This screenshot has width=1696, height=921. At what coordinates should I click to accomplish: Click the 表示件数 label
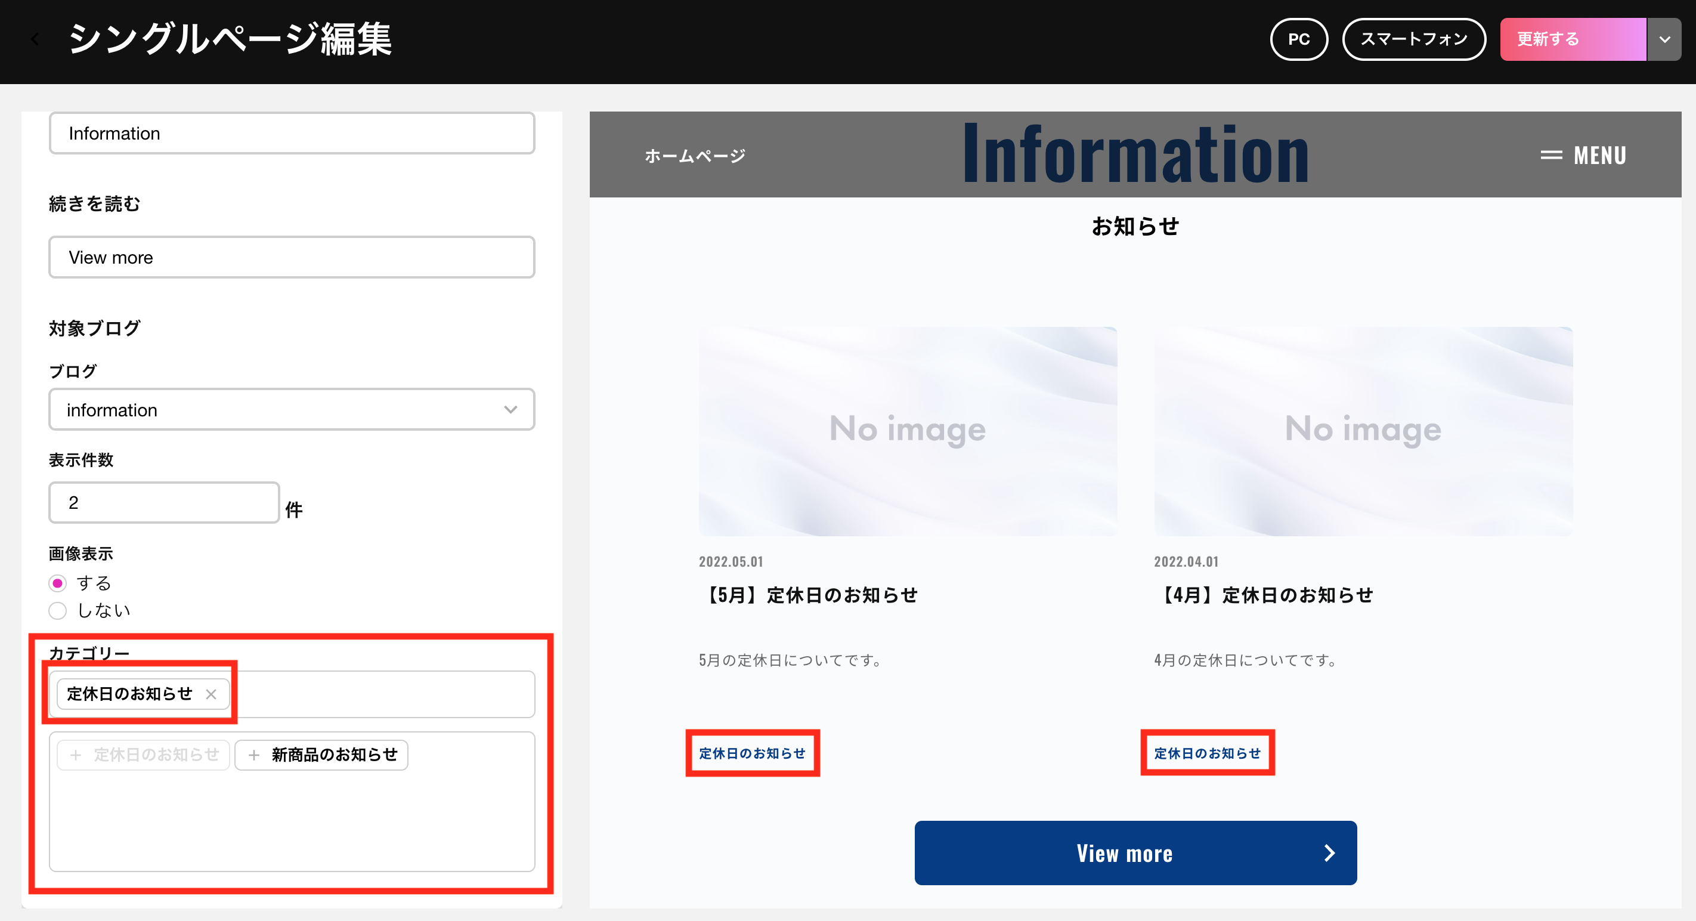[81, 460]
